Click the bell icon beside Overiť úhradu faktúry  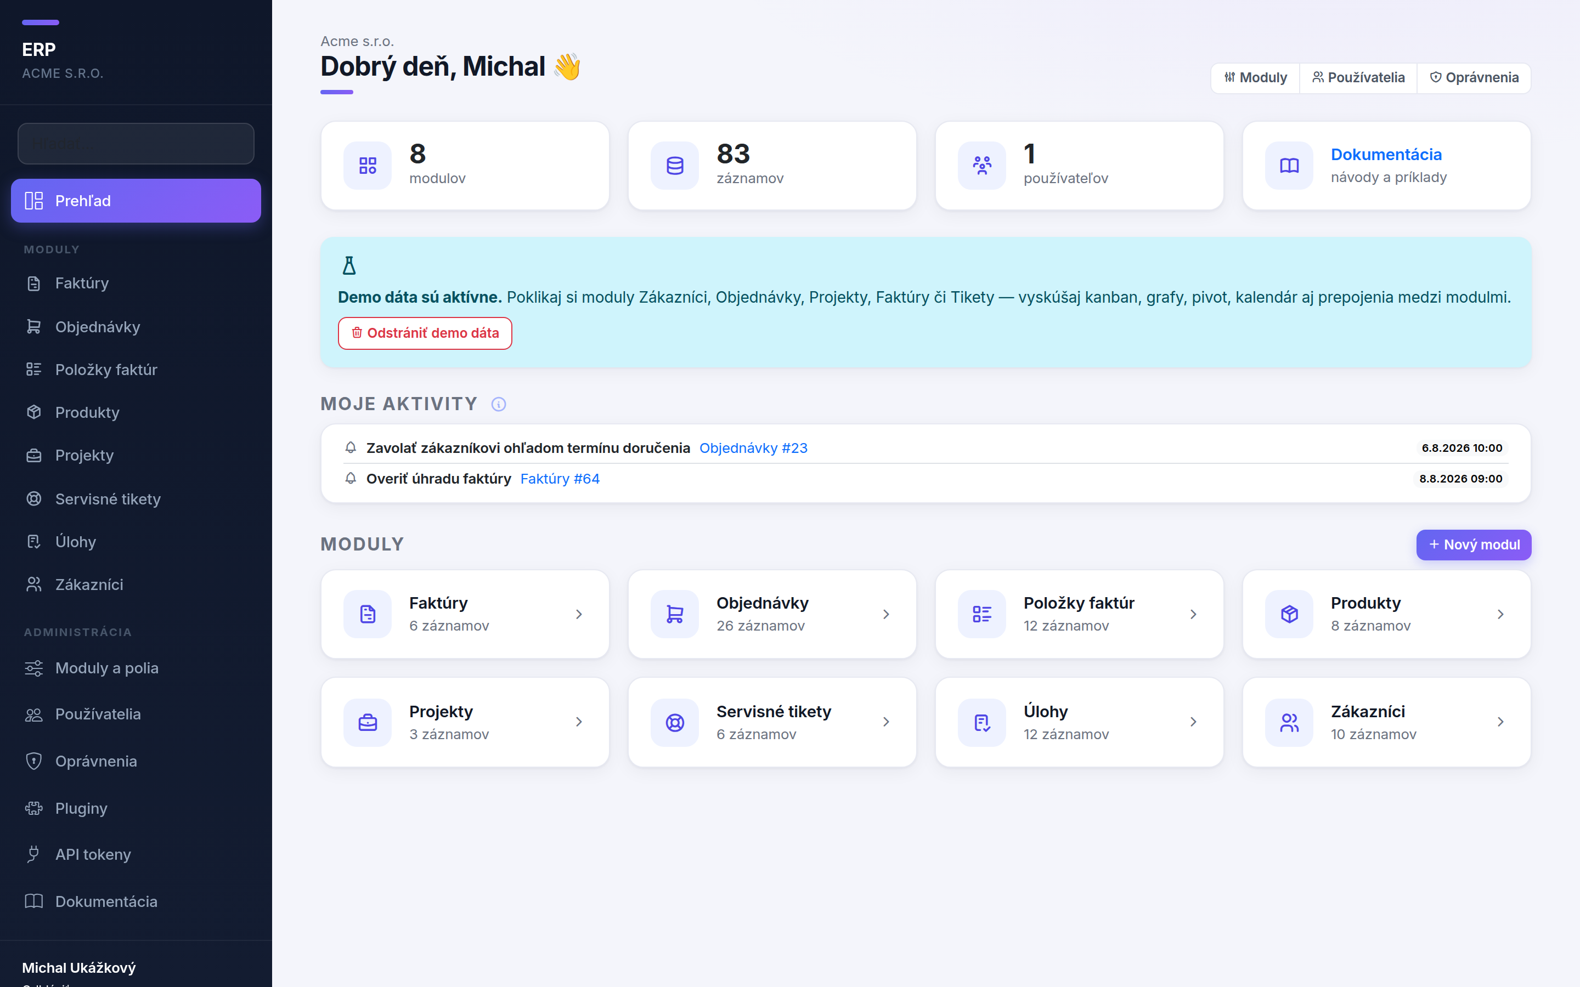(351, 479)
